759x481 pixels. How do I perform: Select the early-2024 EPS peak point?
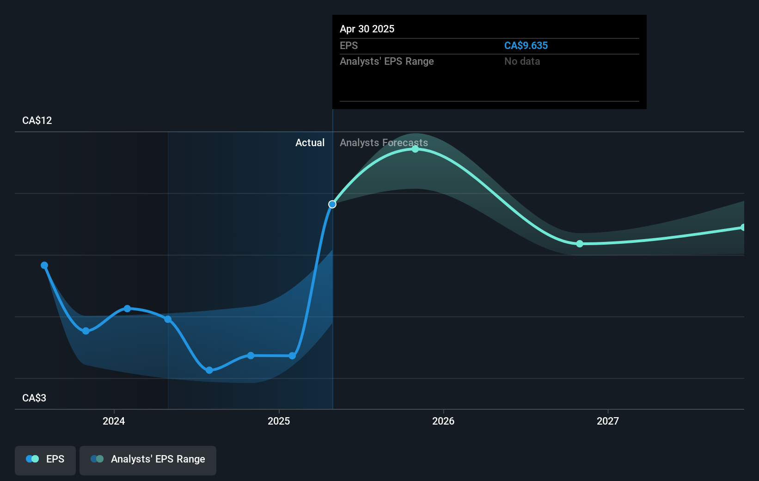127,308
